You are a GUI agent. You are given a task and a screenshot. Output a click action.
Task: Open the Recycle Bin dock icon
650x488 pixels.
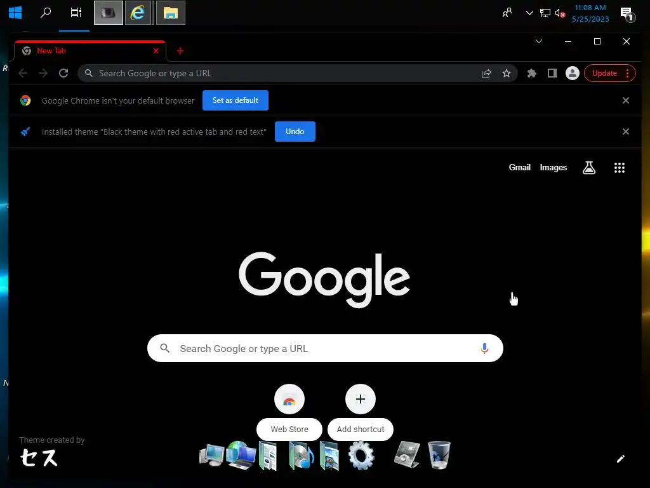[439, 455]
